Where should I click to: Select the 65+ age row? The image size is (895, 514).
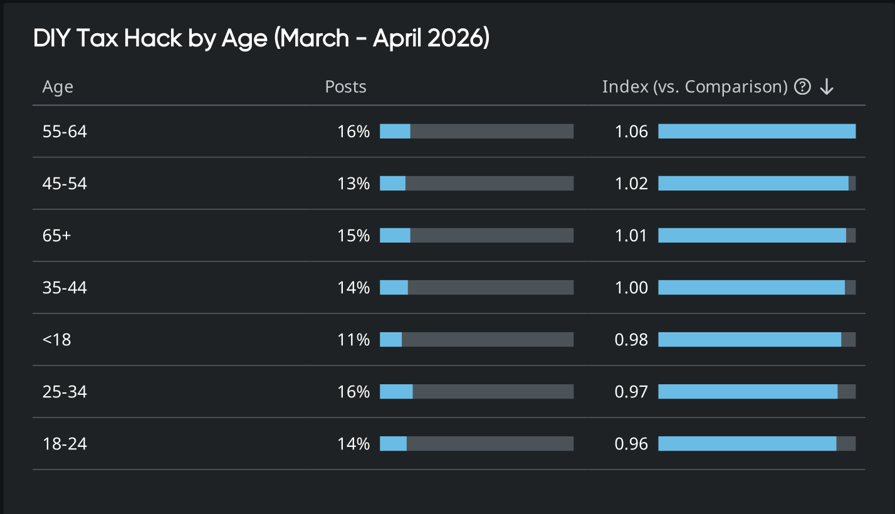click(x=57, y=236)
